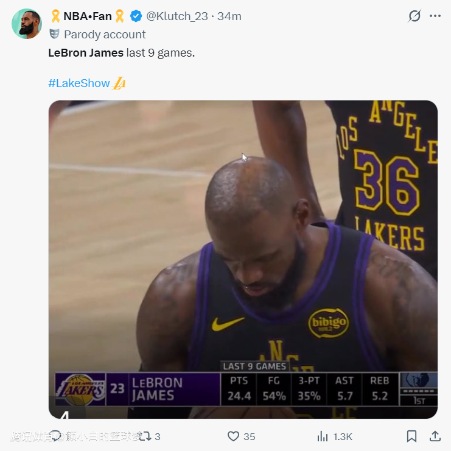Visit the @Klutch_23 handle

[177, 16]
